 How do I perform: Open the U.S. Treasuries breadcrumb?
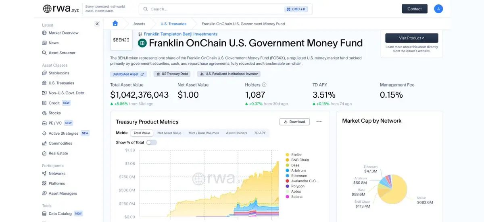tap(173, 24)
